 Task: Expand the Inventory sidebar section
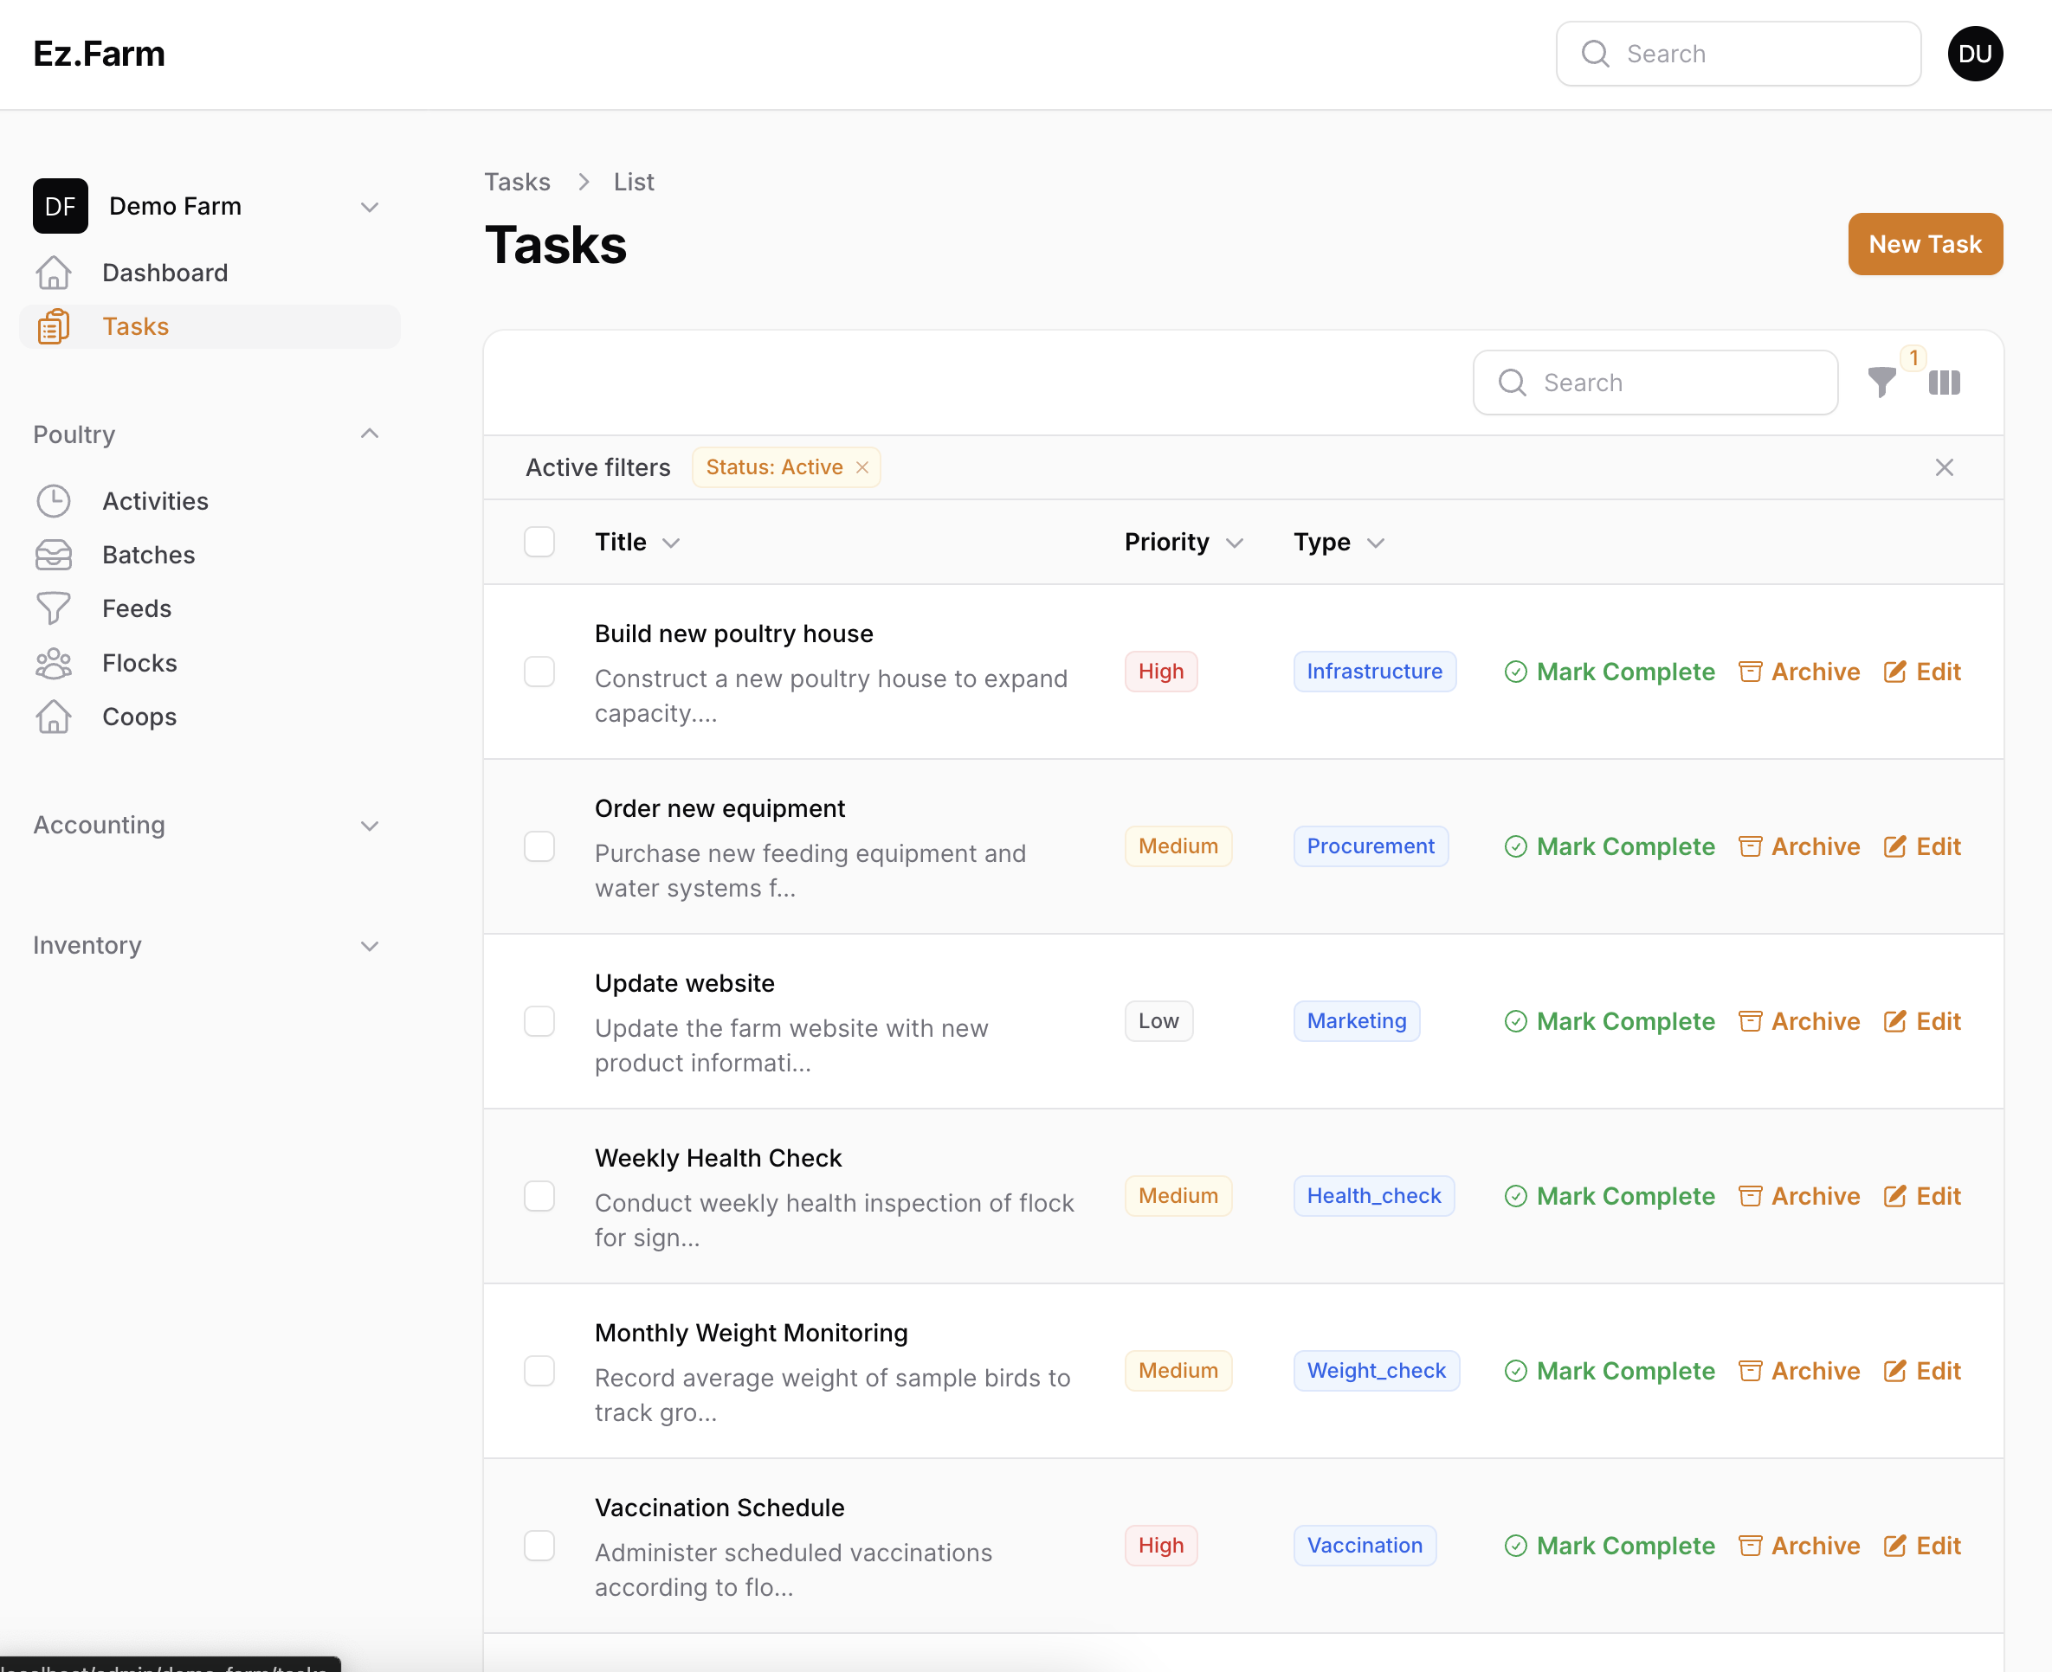pyautogui.click(x=369, y=946)
